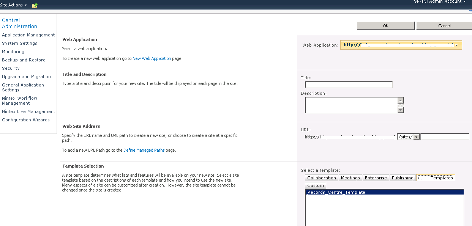Open the SP-INT Admin Account menu

point(440,2)
